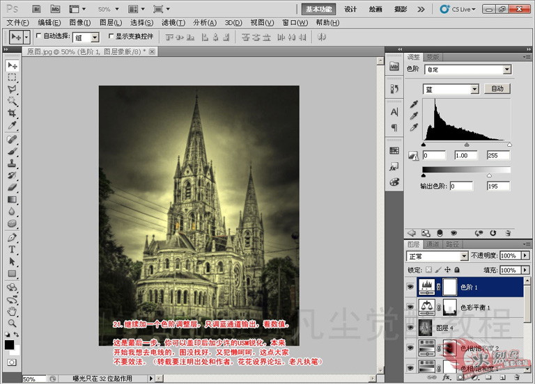Select the Gradient tool

[x=12, y=200]
